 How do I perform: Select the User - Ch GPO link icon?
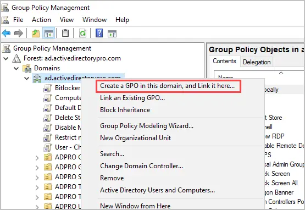pyautogui.click(x=47, y=147)
